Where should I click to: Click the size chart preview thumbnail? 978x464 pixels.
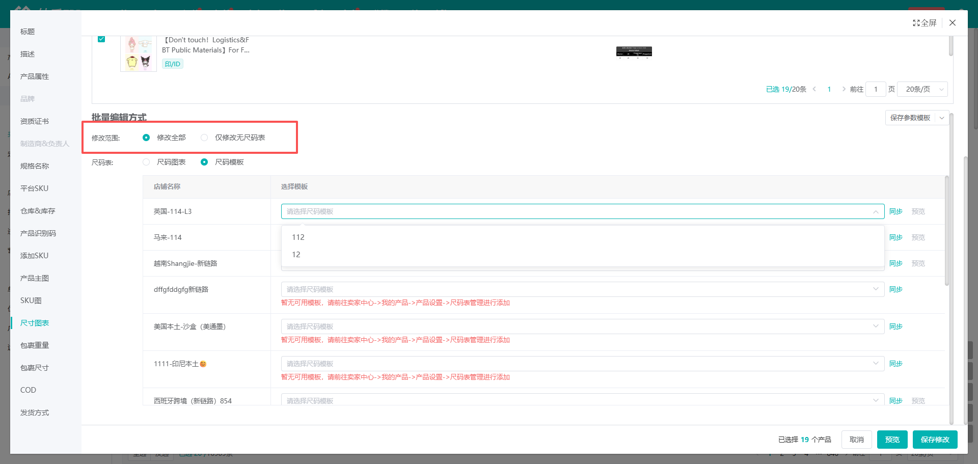point(634,52)
